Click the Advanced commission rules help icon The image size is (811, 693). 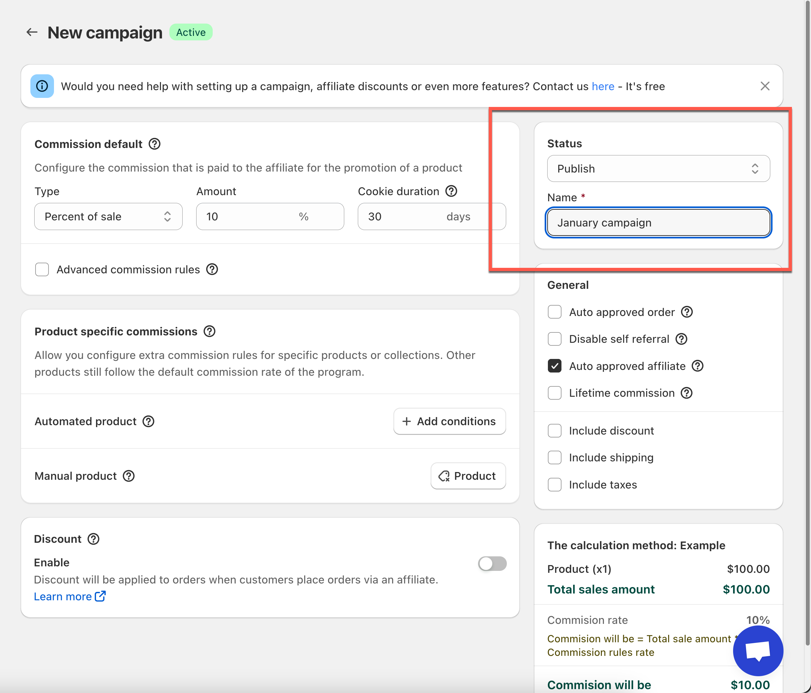[212, 270]
